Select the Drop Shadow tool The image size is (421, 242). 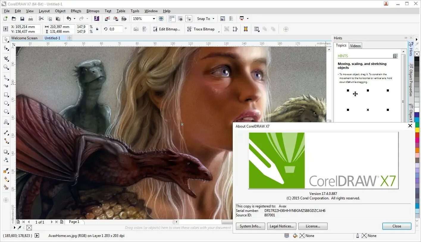point(6,152)
